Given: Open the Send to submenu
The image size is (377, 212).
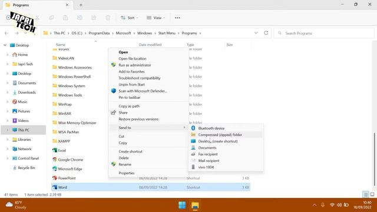Looking at the screenshot, I should pos(148,128).
